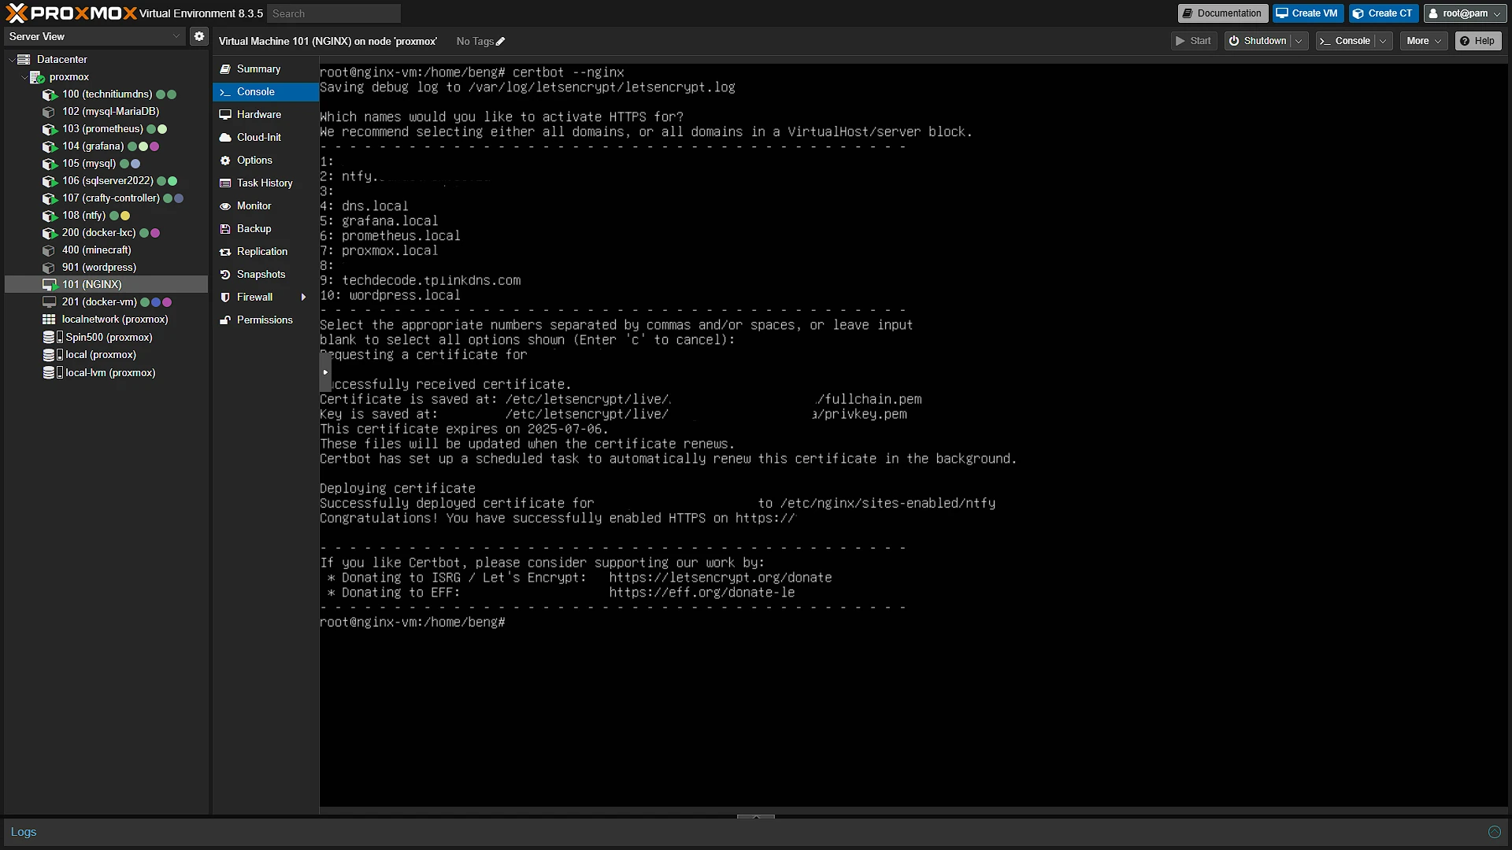
Task: Open the Replication section
Action: pos(265,252)
